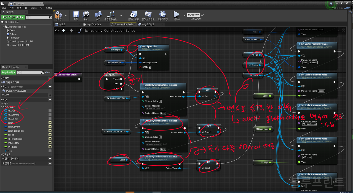Viewport: 353px width, 193px height.
Task: Add new macro with plus icon
Action: tap(50, 95)
